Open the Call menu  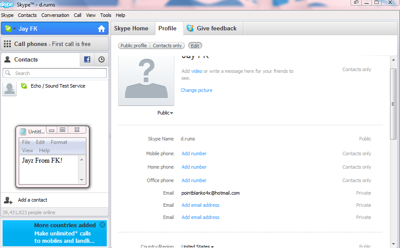[78, 15]
